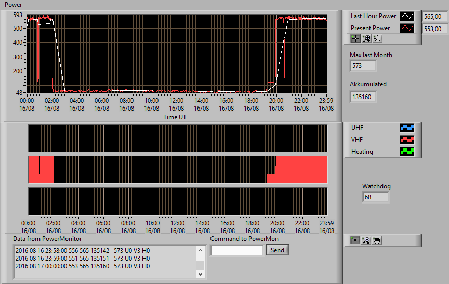Click the UHF blue legend swatch
This screenshot has height=284, width=449.
pyautogui.click(x=407, y=128)
